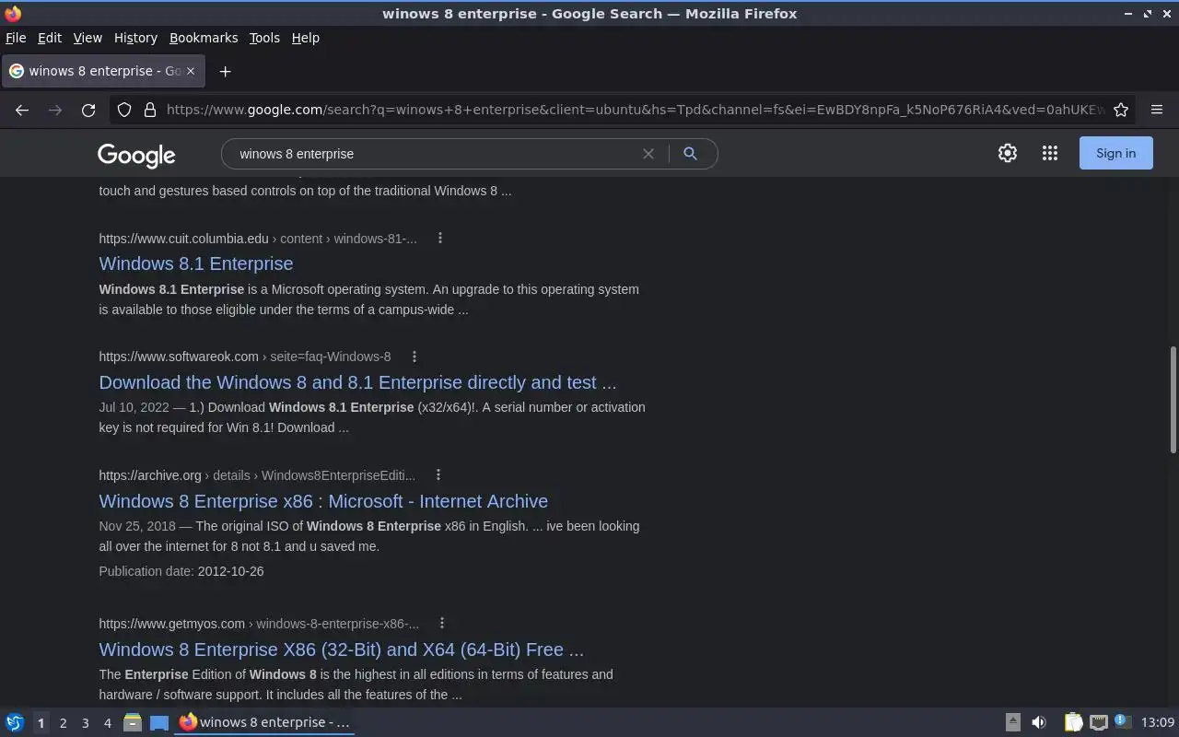
Task: Open Windows 8 Enterprise x86 Internet Archive link
Action: tap(323, 501)
